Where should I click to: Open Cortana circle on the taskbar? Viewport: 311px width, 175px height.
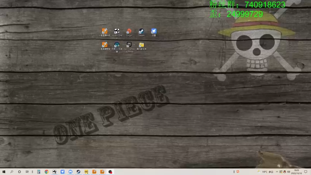coord(19,171)
